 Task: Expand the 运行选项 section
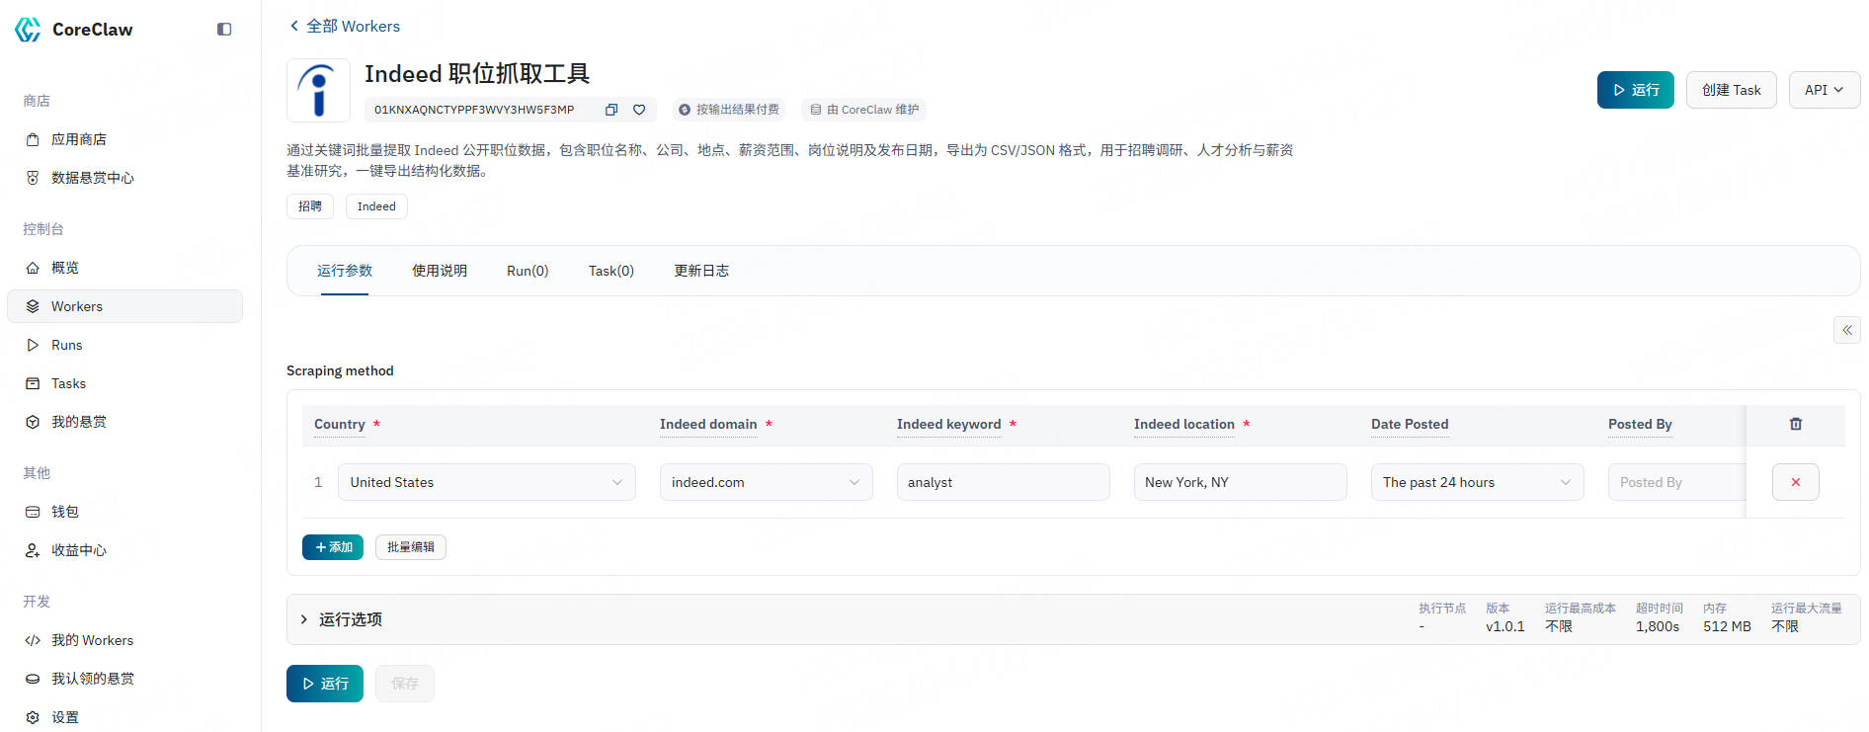pos(350,619)
